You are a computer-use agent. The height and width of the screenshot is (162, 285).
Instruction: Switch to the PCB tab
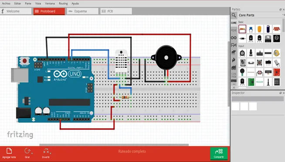coord(116,11)
